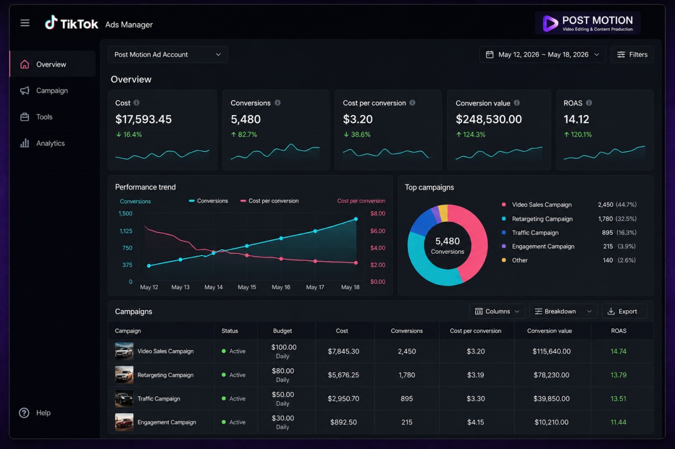Click the $80.00 Daily budget cell
The width and height of the screenshot is (675, 449).
283,375
